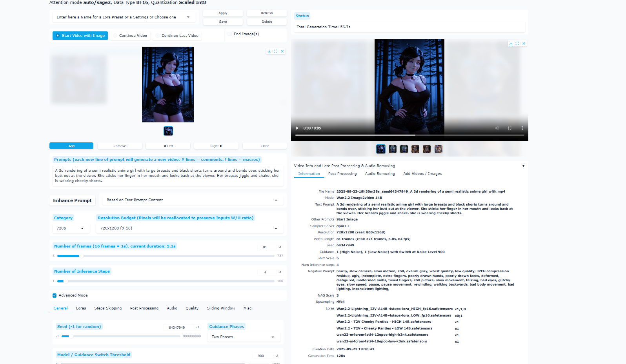
Task: Toggle the video player fullscreen mode
Action: point(510,128)
